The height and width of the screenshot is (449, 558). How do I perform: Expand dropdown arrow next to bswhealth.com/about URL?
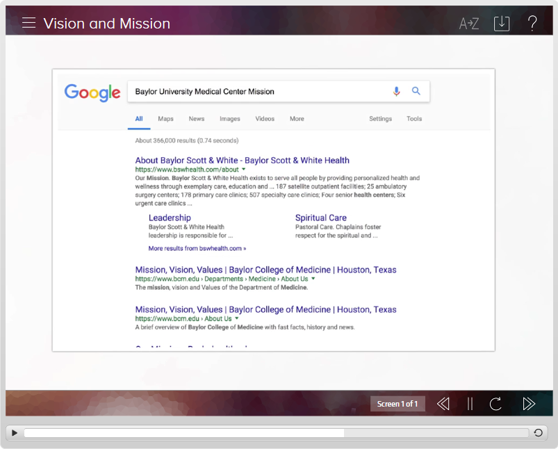(x=244, y=170)
